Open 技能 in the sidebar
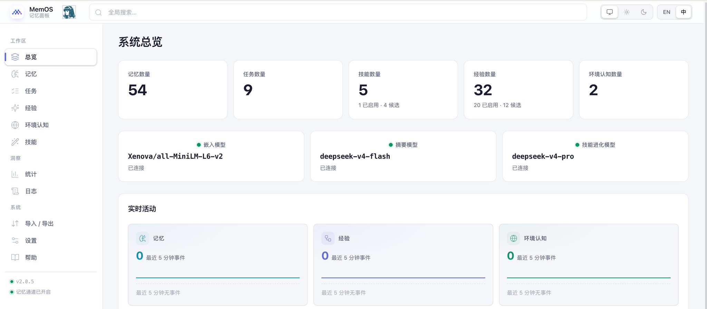The height and width of the screenshot is (309, 707). [x=51, y=142]
